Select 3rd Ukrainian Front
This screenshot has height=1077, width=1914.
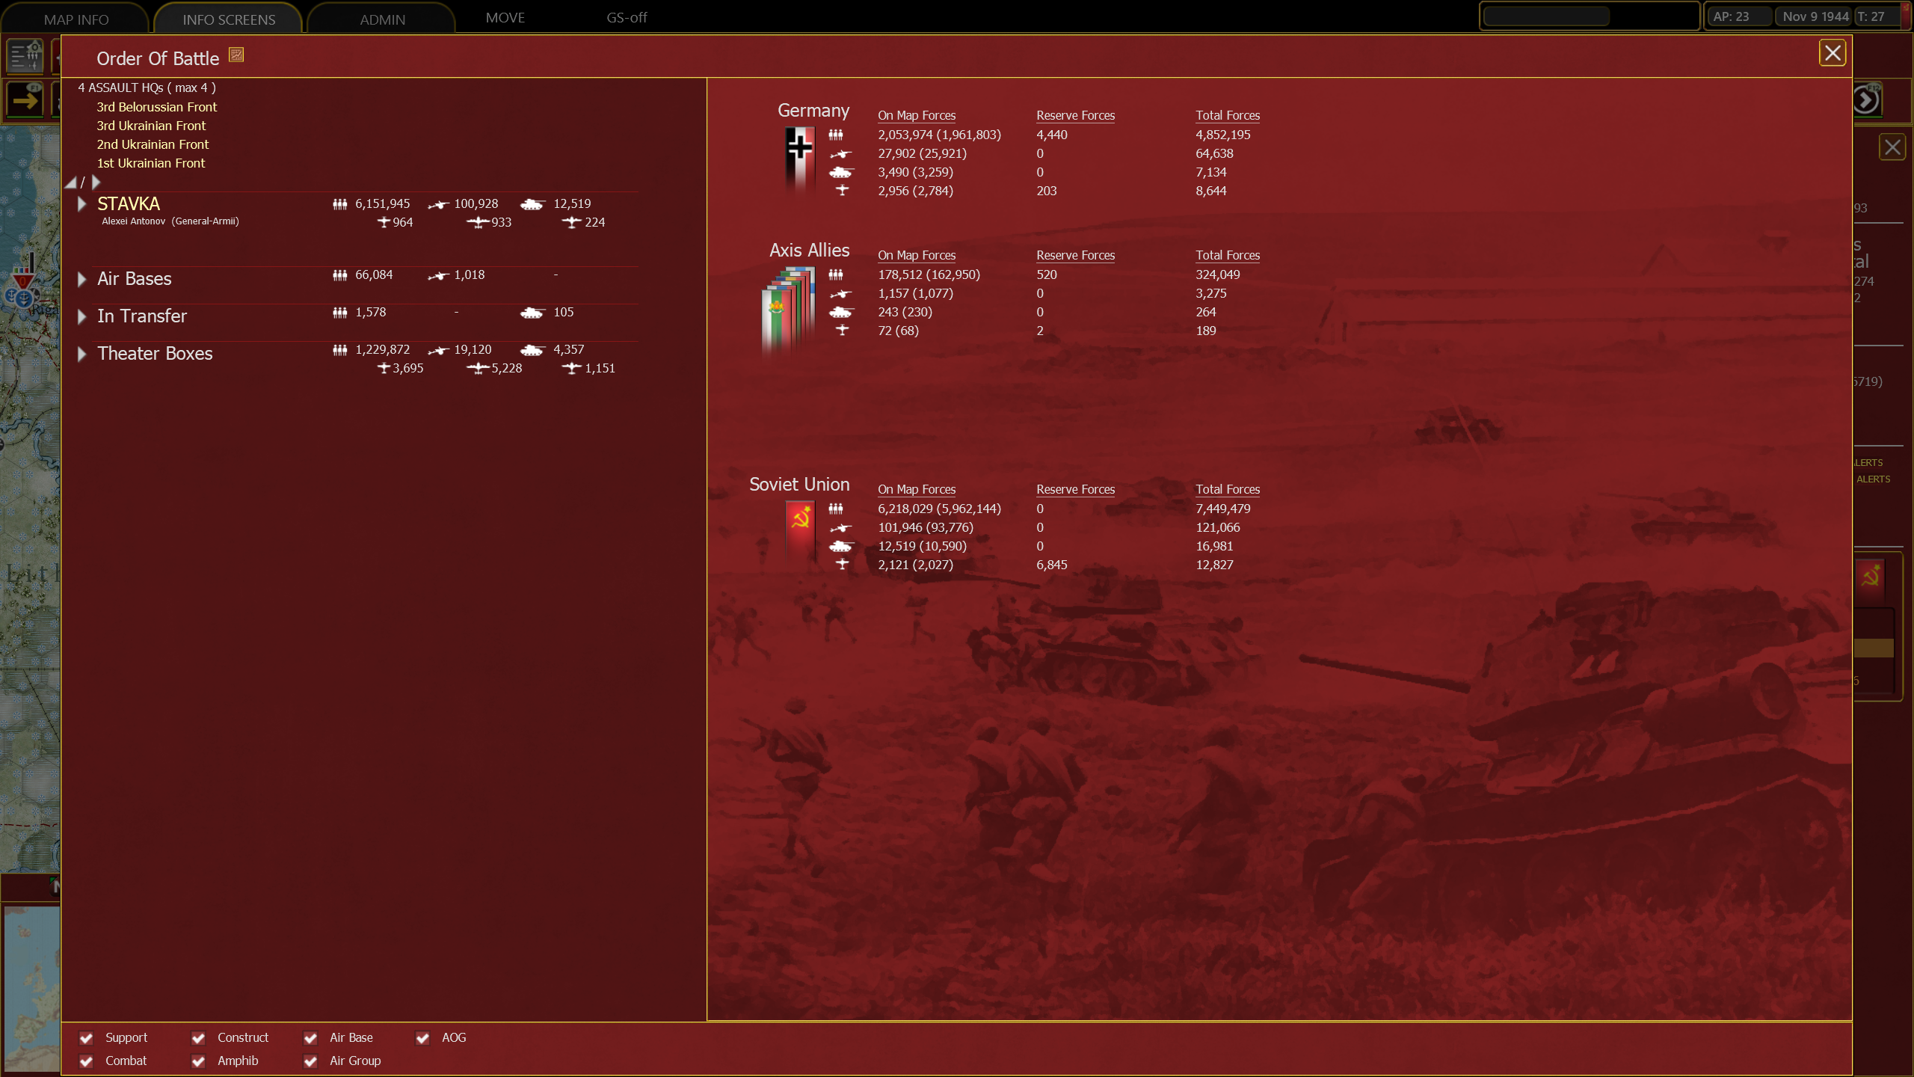(151, 126)
